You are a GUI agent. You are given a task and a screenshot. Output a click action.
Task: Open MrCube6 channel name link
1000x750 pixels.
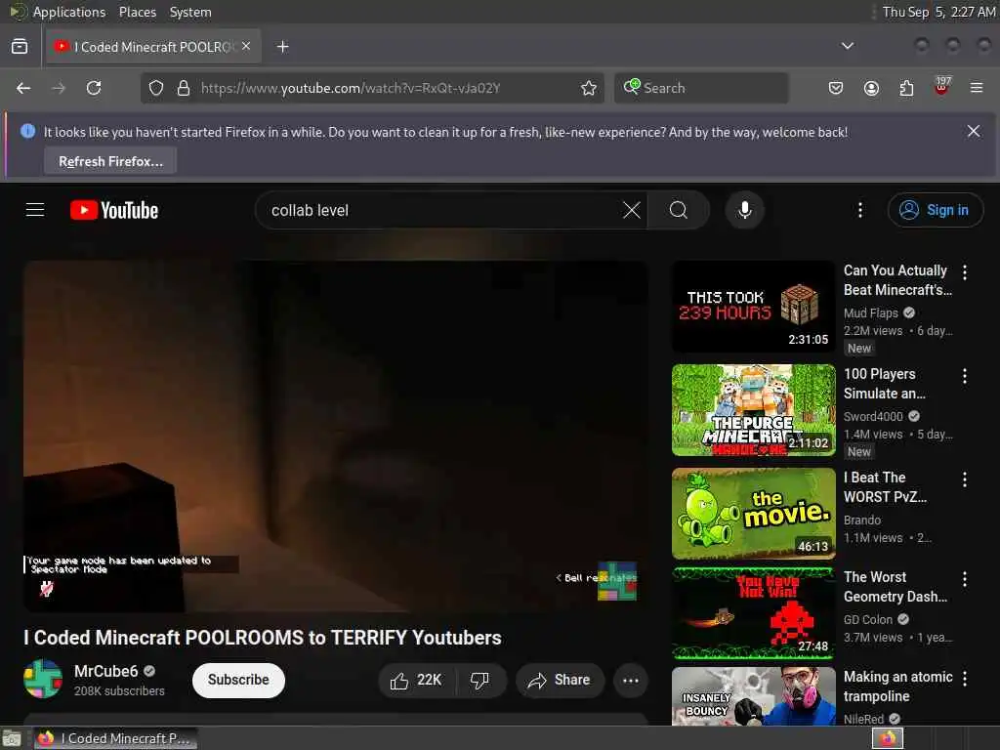105,671
